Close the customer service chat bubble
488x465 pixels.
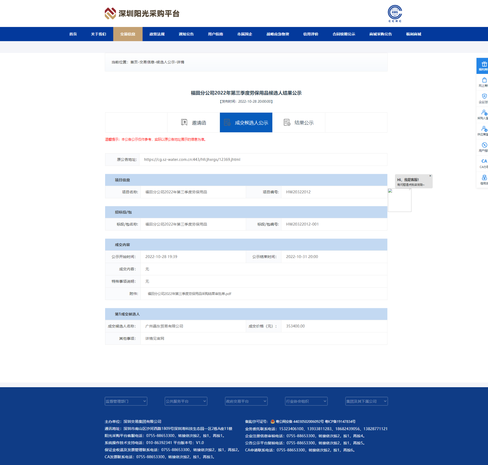(x=430, y=176)
